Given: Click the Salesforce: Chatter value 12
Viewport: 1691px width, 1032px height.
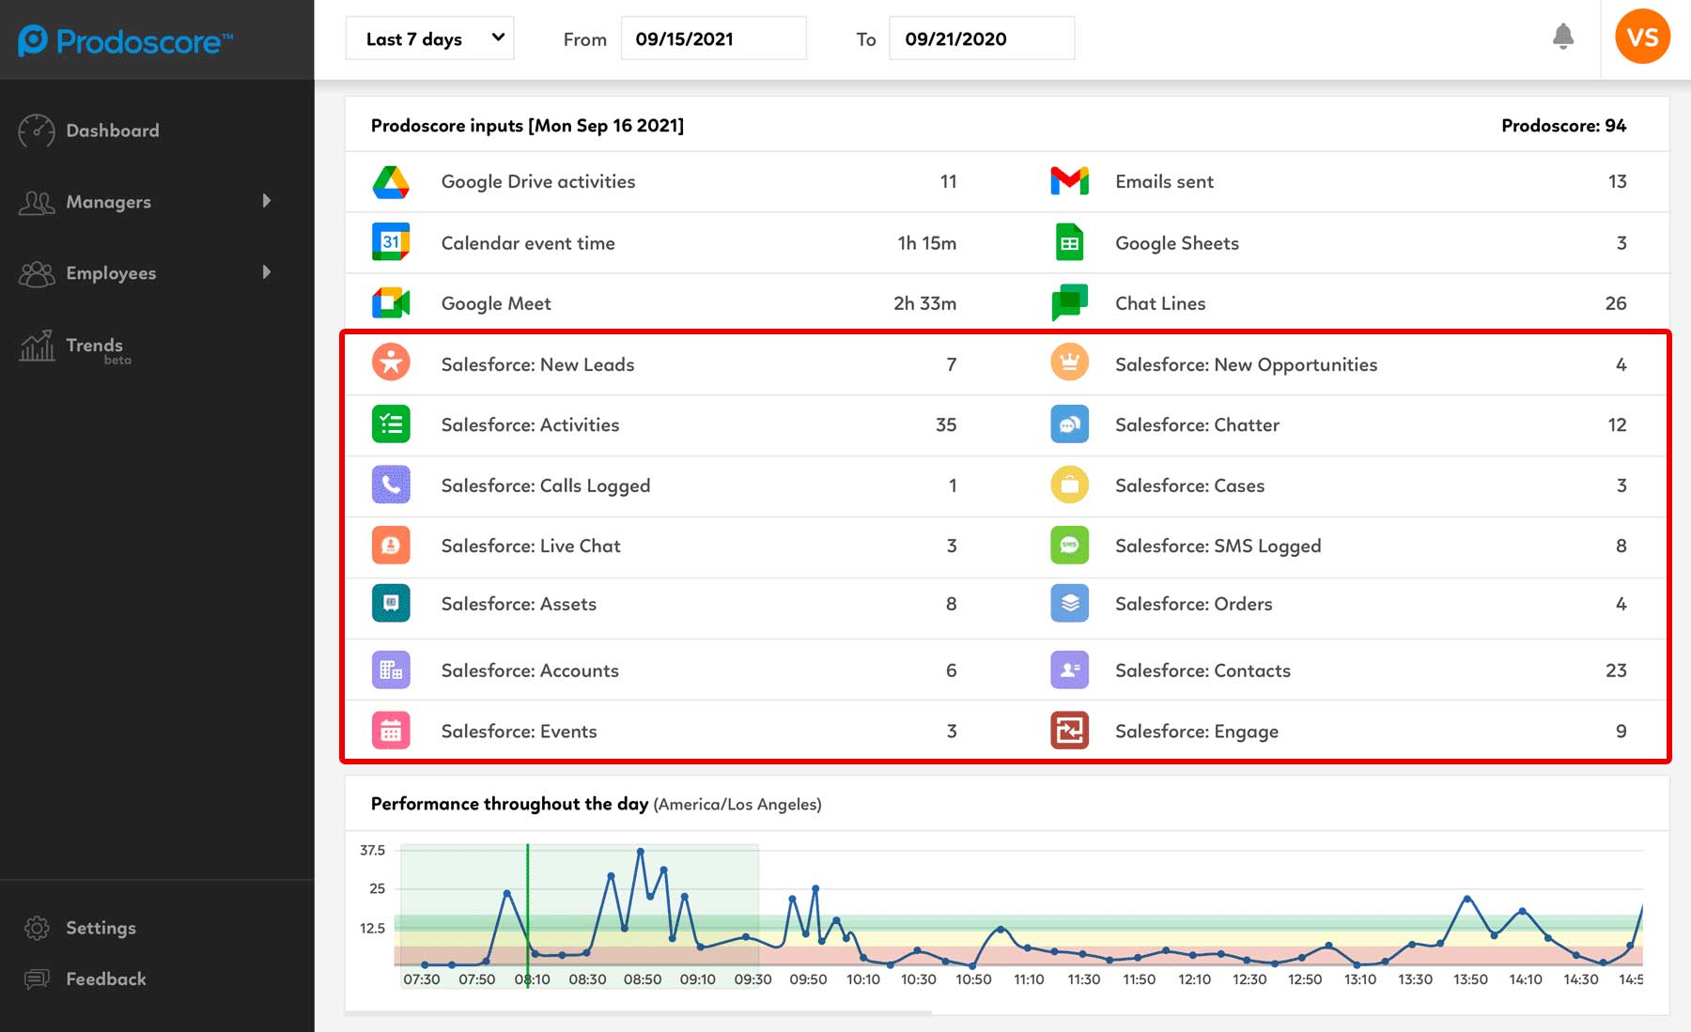Looking at the screenshot, I should (x=1617, y=424).
